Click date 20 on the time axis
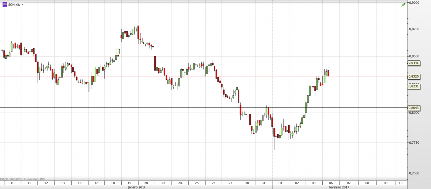The width and height of the screenshot is (431, 189). click(146, 183)
